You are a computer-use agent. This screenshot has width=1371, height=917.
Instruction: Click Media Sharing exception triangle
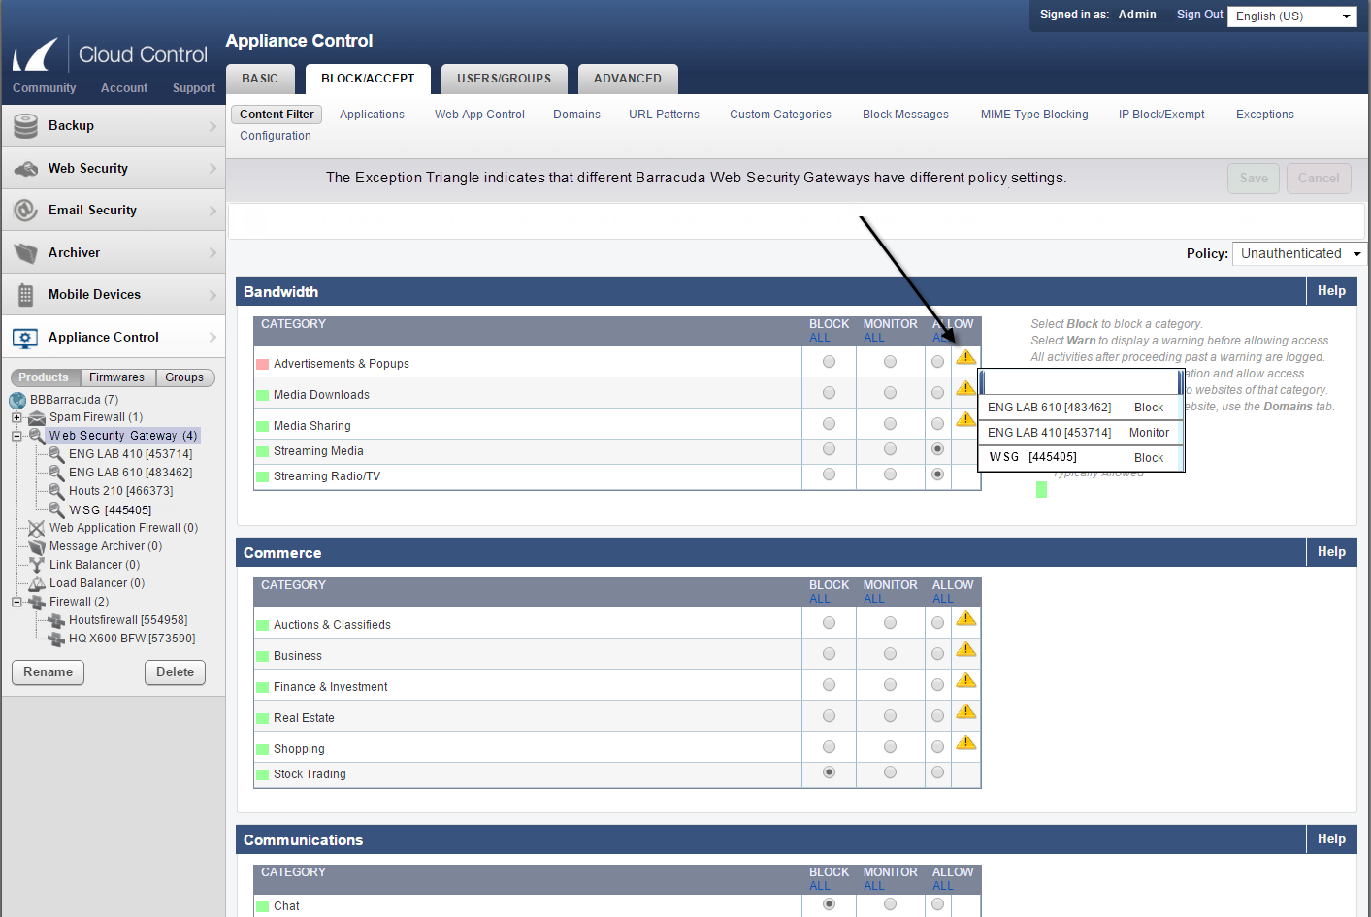click(x=965, y=419)
